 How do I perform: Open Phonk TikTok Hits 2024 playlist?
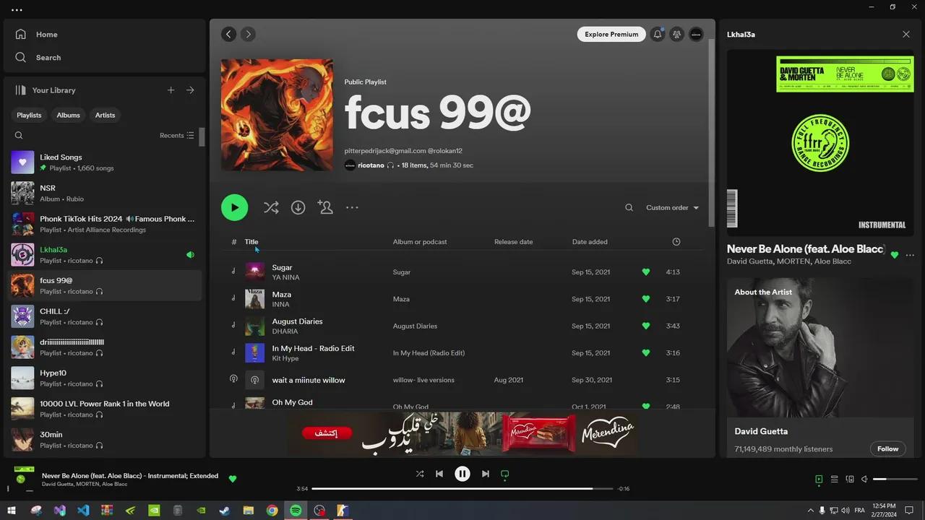pyautogui.click(x=105, y=224)
